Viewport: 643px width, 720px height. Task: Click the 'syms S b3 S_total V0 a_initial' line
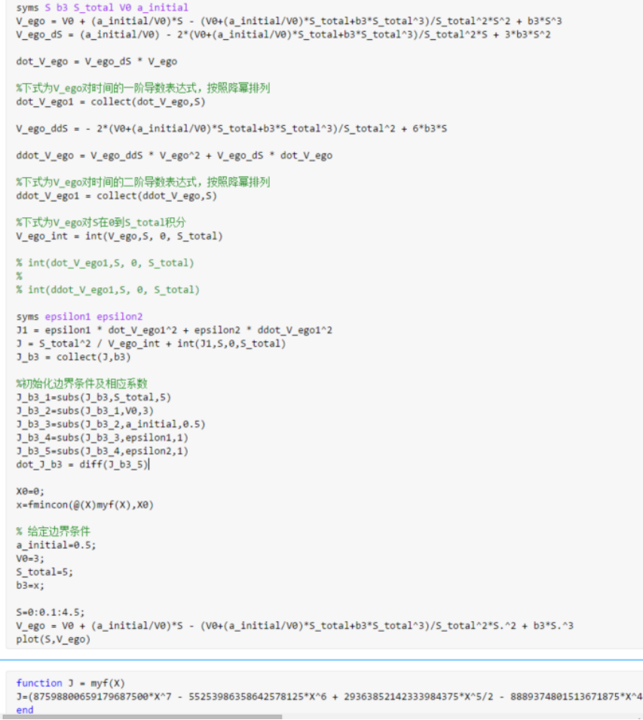pyautogui.click(x=102, y=8)
